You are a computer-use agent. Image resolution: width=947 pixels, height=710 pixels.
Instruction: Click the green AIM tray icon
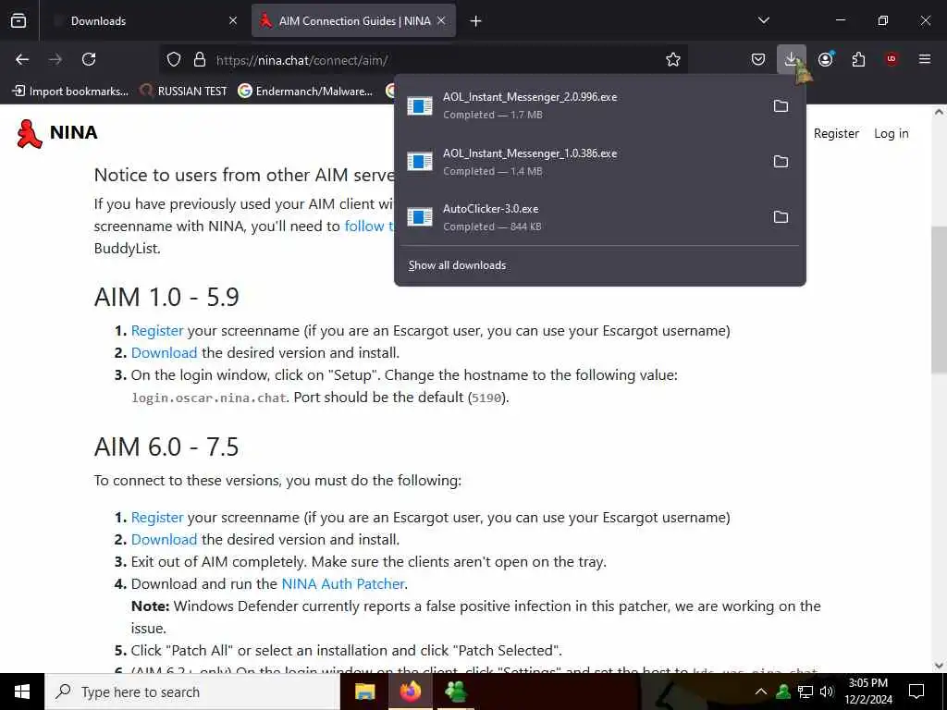point(783,692)
